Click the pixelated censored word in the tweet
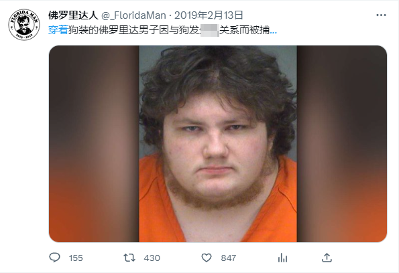399x273 pixels. click(210, 31)
